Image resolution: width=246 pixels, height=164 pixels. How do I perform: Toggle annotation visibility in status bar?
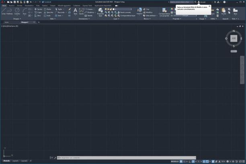pyautogui.click(x=213, y=161)
